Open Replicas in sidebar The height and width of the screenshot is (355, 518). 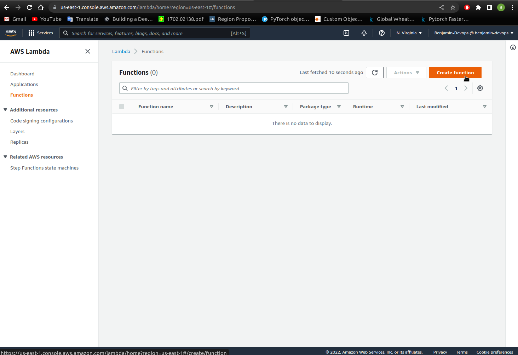point(19,142)
